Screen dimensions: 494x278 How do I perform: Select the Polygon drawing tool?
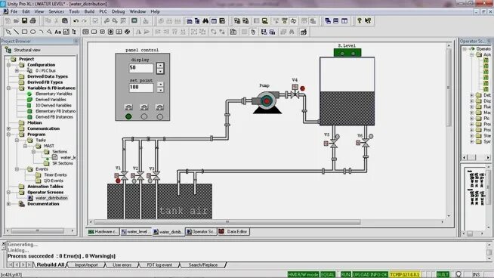click(x=49, y=32)
